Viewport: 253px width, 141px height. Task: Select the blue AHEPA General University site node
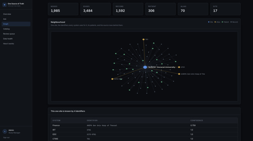145,67
